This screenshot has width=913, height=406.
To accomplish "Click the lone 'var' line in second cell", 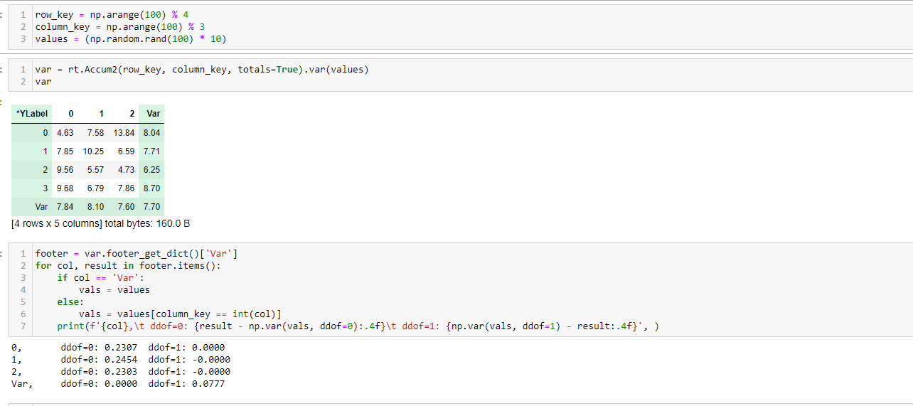I will coord(43,82).
